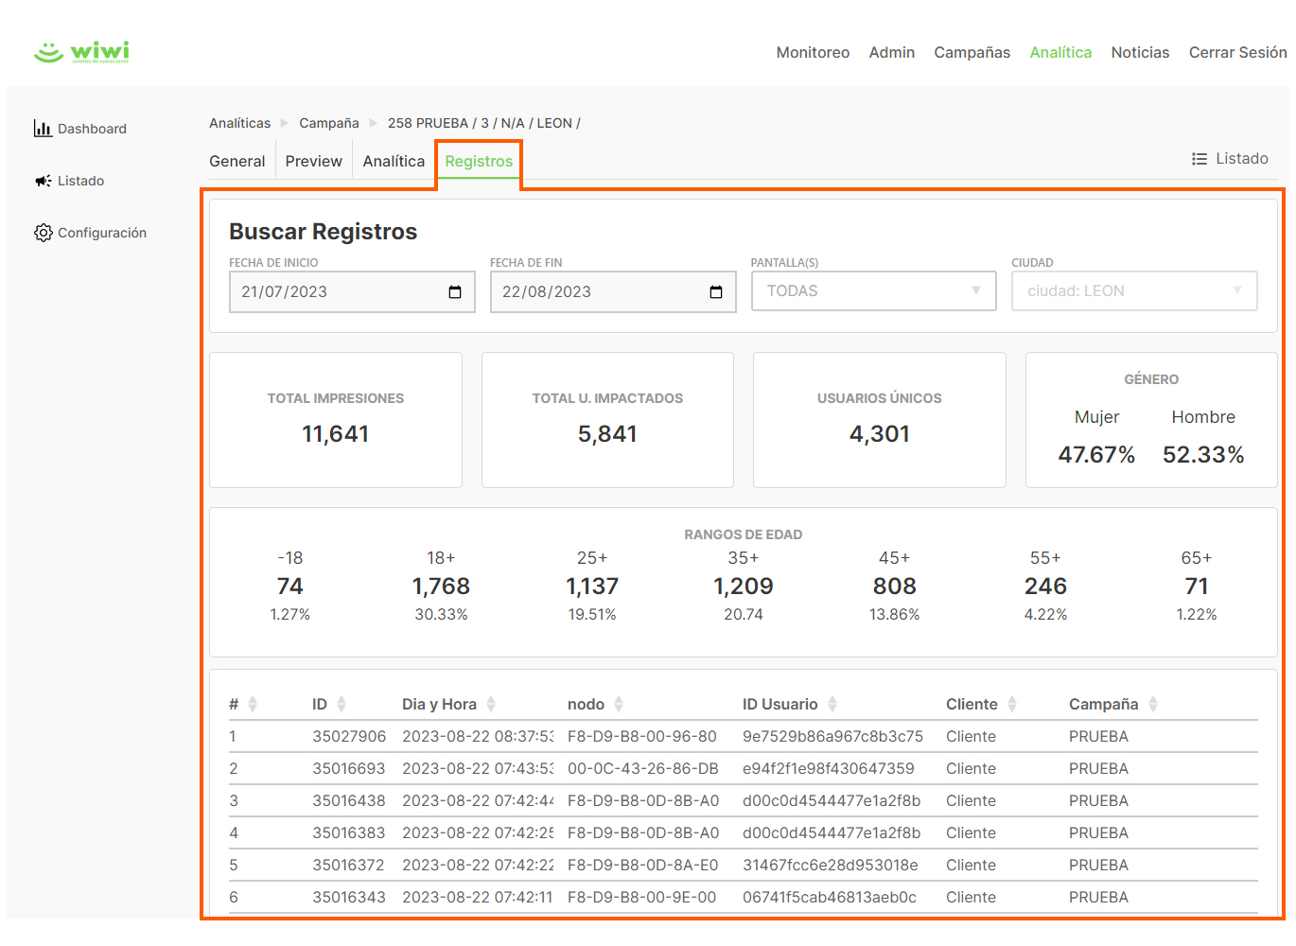Click node F8-D9-B8-0D-8A-E0
1296x946 pixels.
(x=643, y=865)
